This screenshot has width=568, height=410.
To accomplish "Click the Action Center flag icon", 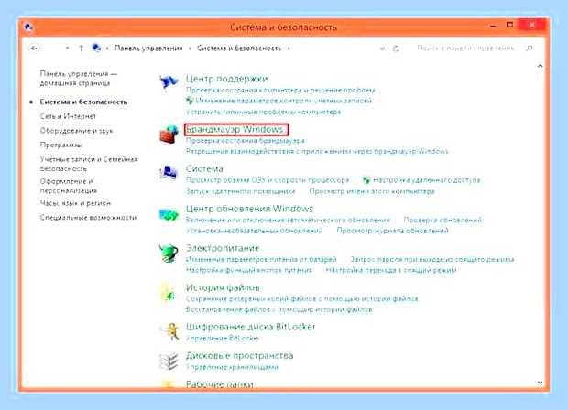I will pyautogui.click(x=169, y=82).
